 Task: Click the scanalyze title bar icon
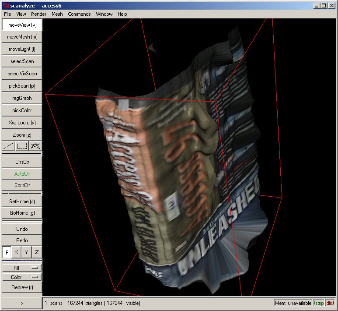point(5,5)
